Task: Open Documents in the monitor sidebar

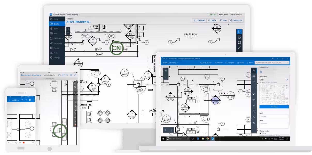Action: 57,43
